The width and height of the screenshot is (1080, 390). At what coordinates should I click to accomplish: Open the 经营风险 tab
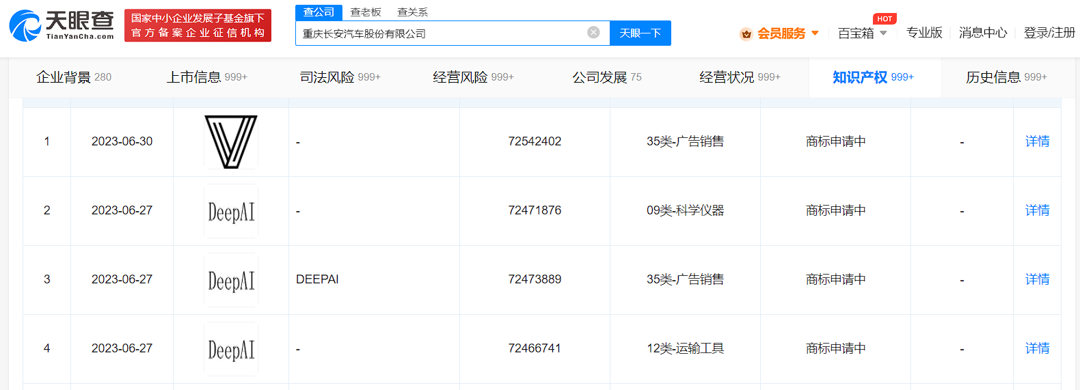[x=474, y=77]
